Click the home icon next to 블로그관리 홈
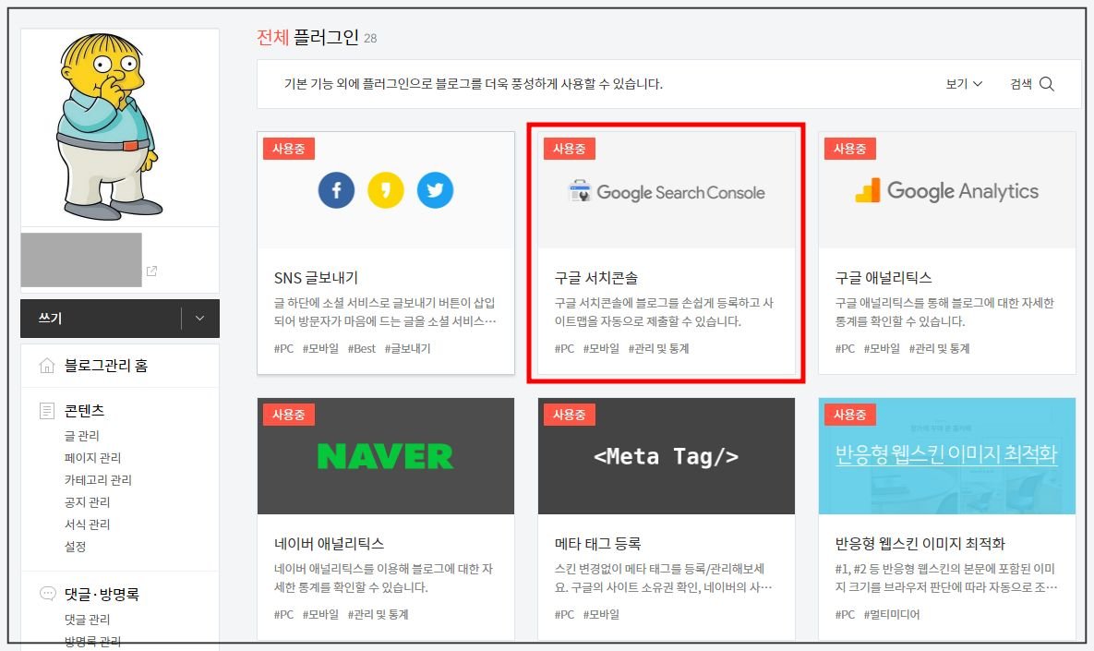The image size is (1094, 651). pyautogui.click(x=47, y=366)
